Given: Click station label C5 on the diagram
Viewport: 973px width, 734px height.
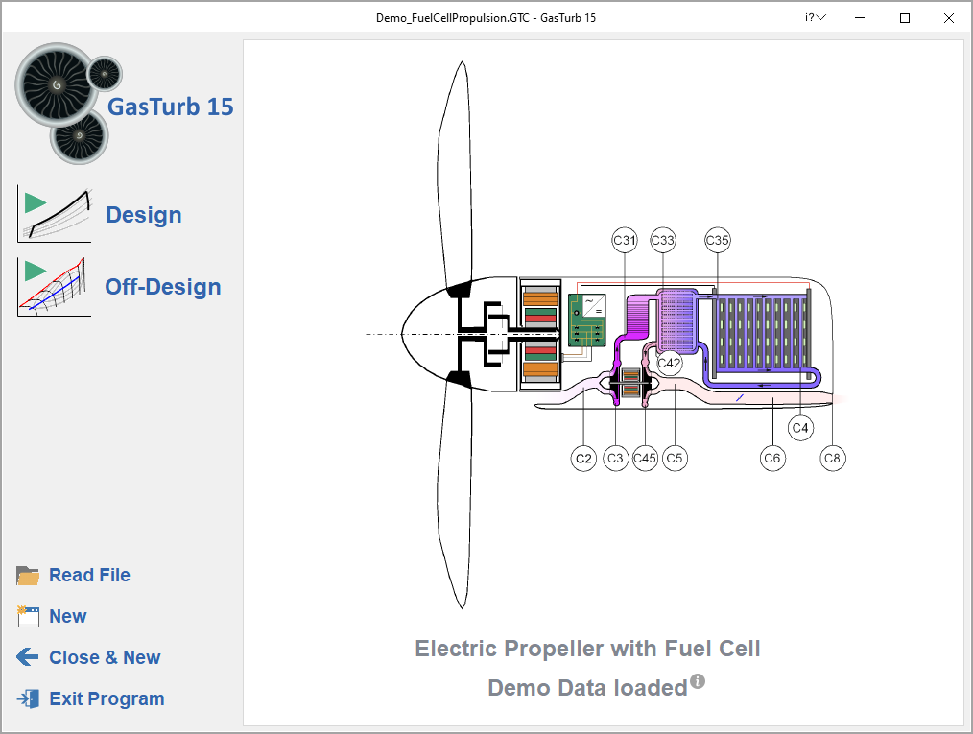Looking at the screenshot, I should point(675,459).
